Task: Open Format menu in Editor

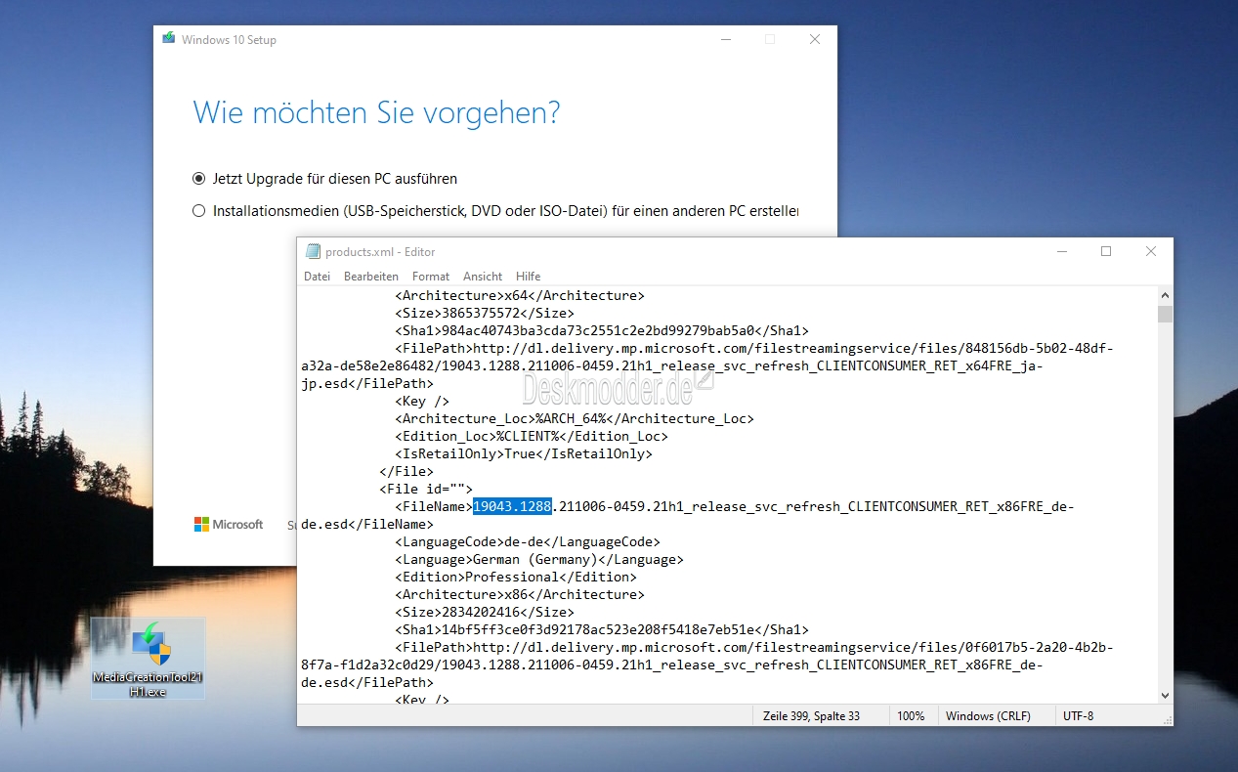Action: [431, 277]
